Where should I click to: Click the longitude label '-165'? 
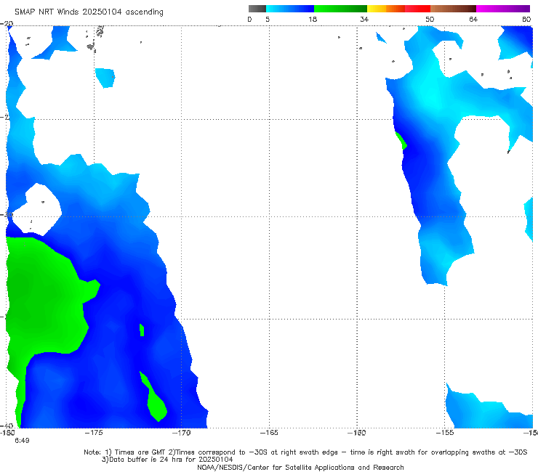click(x=269, y=433)
